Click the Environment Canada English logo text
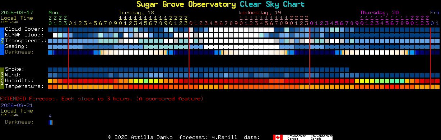Screen dimensions: 441x140 (296, 137)
